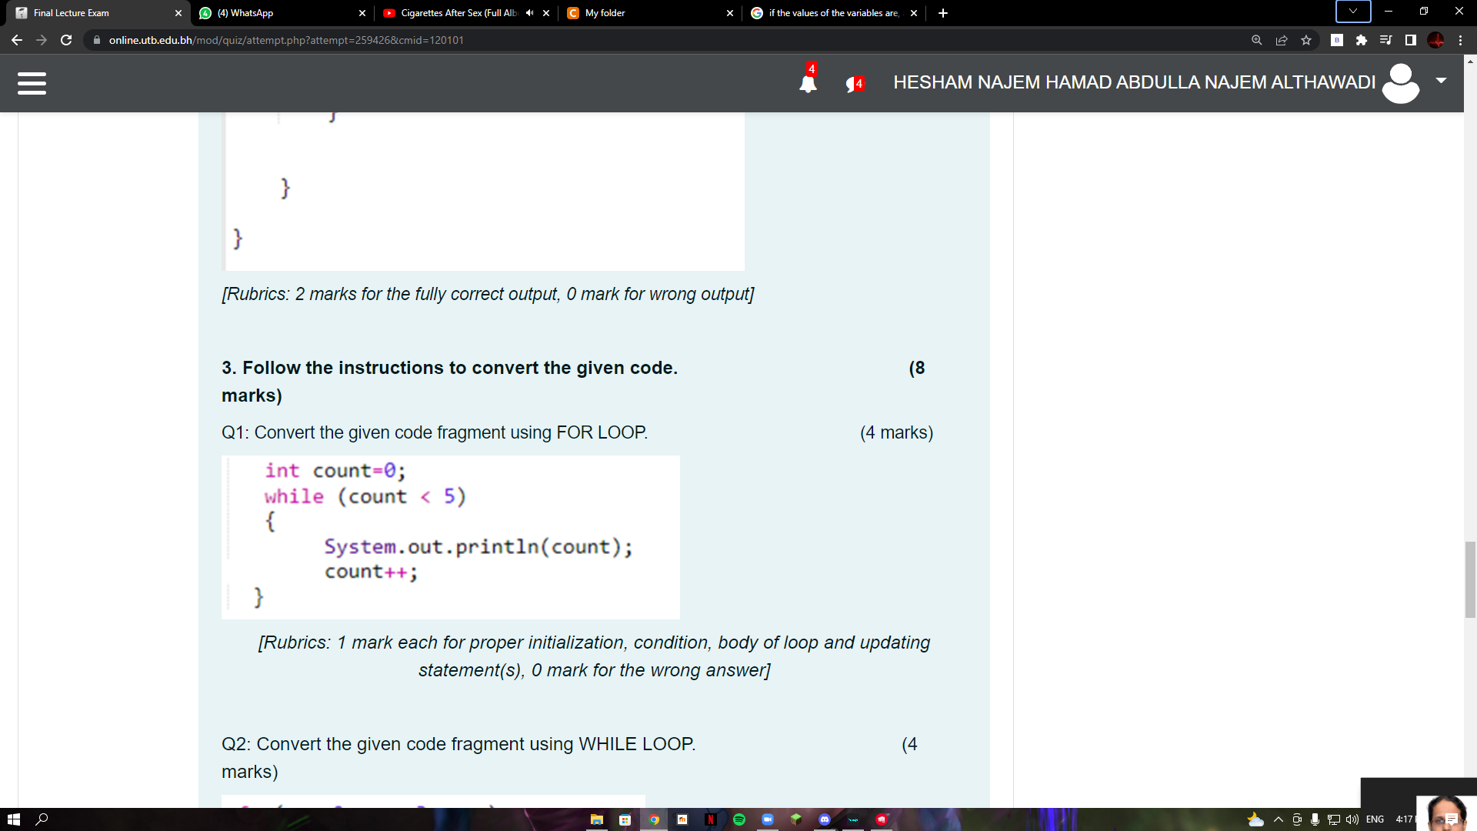Open the browser tab search dropdown
1477x831 pixels.
tap(1352, 12)
